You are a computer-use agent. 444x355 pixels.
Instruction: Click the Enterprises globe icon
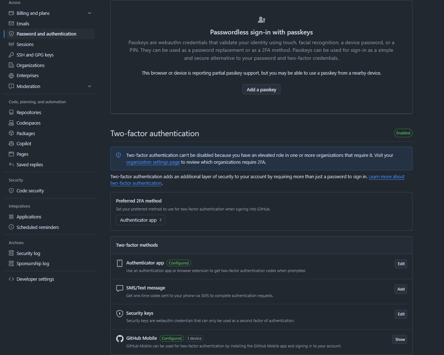click(11, 76)
